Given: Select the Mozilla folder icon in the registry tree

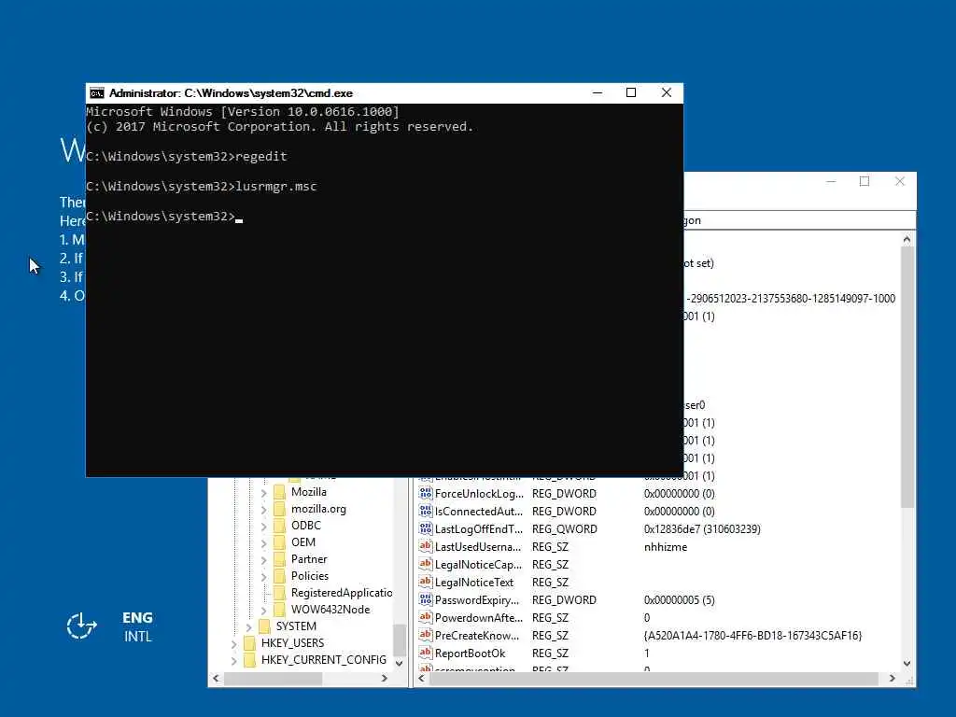Looking at the screenshot, I should (x=279, y=492).
